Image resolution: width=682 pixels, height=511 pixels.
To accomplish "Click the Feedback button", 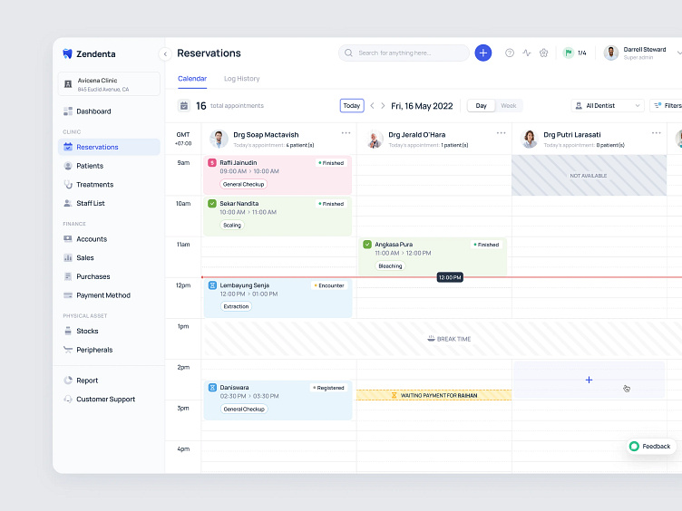I will (650, 447).
